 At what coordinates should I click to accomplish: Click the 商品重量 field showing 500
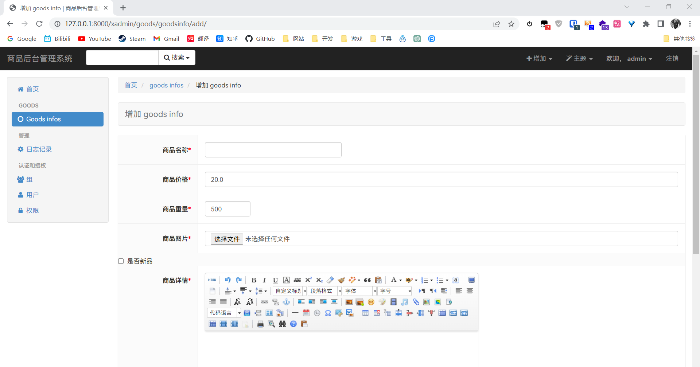227,209
